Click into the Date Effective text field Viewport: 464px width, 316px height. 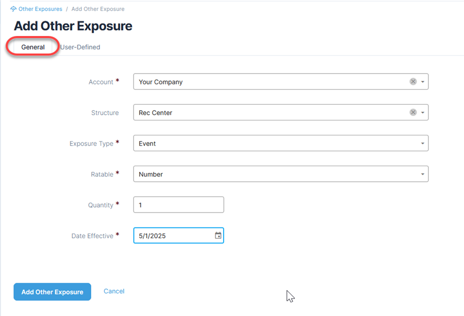(x=174, y=235)
